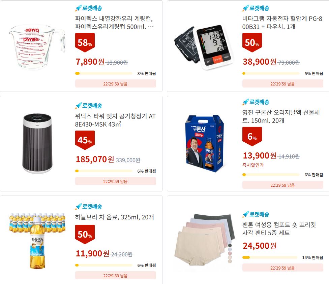This screenshot has width=329, height=284.
Task: Open the Vitagram blood pressure monitor title
Action: tap(282, 23)
